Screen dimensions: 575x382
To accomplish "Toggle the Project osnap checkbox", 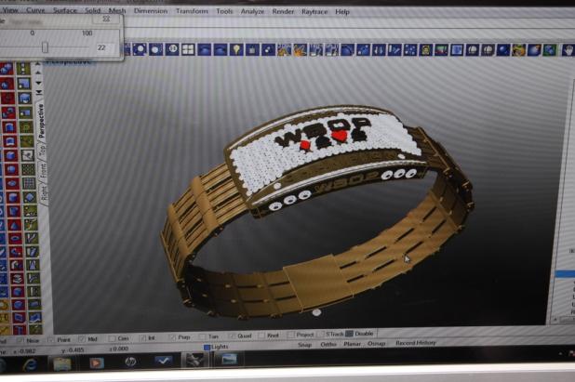I will (x=291, y=335).
